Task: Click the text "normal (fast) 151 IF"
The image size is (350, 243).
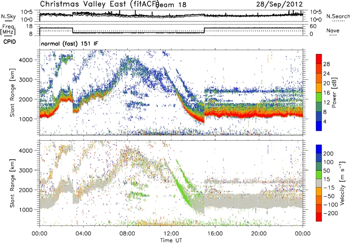Action: coord(70,43)
